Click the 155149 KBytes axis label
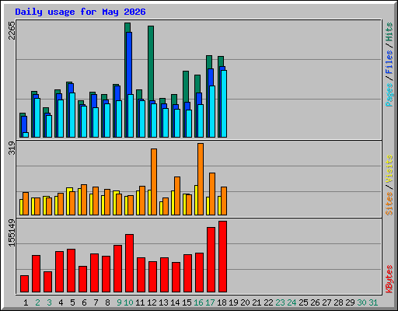Viewport: 398px width, 311px height. pos(12,233)
